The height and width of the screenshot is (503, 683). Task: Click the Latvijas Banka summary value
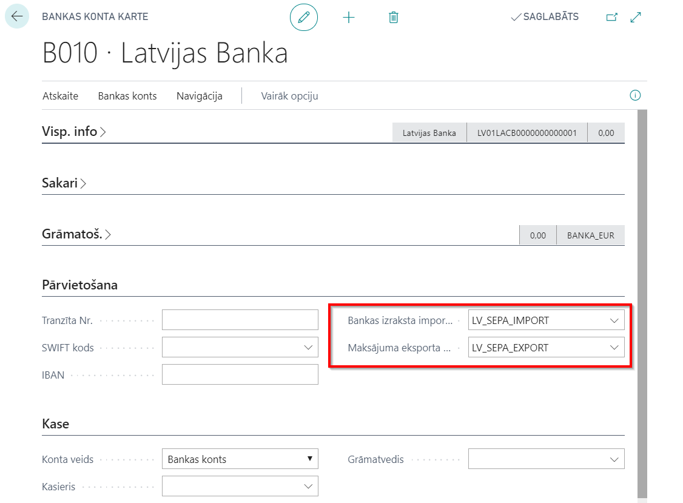(x=429, y=133)
